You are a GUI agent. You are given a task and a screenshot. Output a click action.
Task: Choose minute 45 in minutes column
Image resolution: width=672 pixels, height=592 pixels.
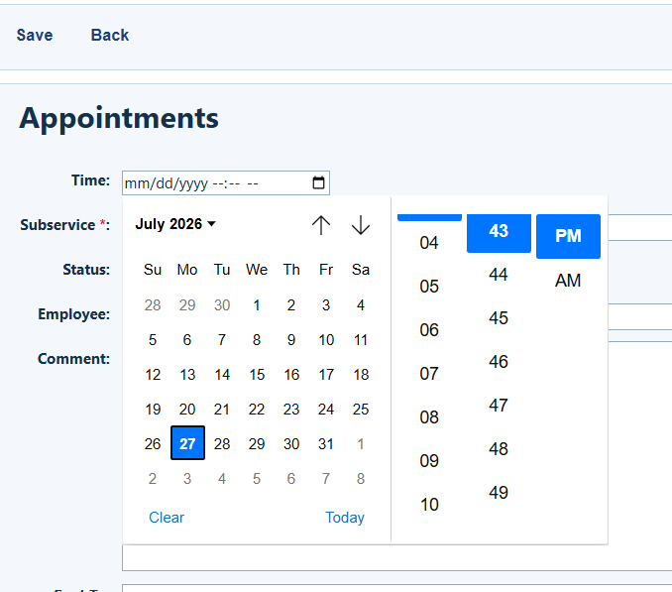499,318
